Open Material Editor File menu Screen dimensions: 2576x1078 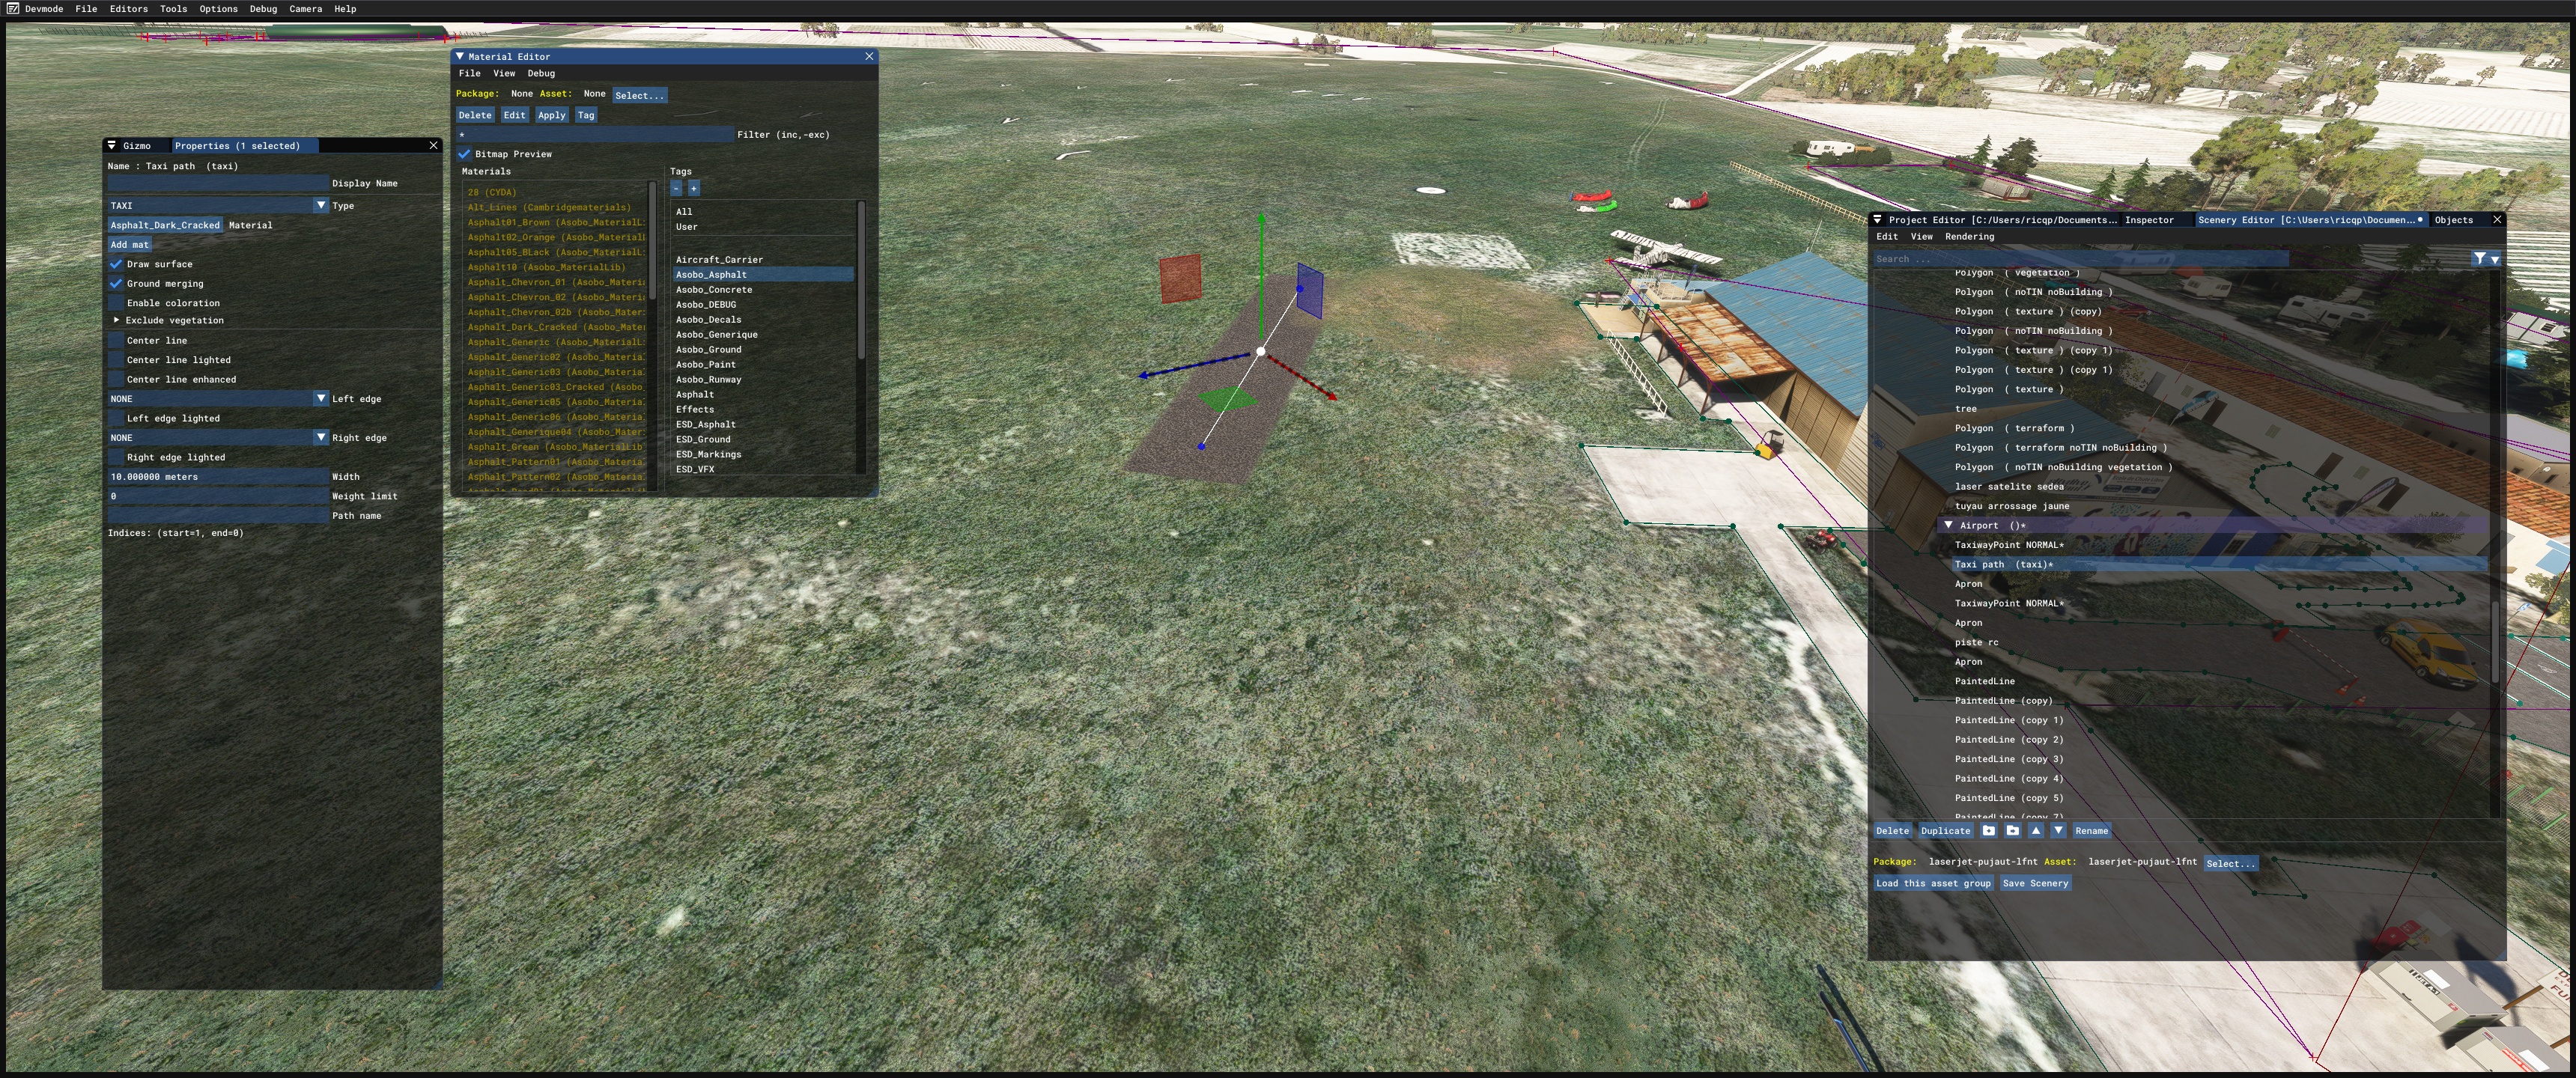pyautogui.click(x=470, y=74)
